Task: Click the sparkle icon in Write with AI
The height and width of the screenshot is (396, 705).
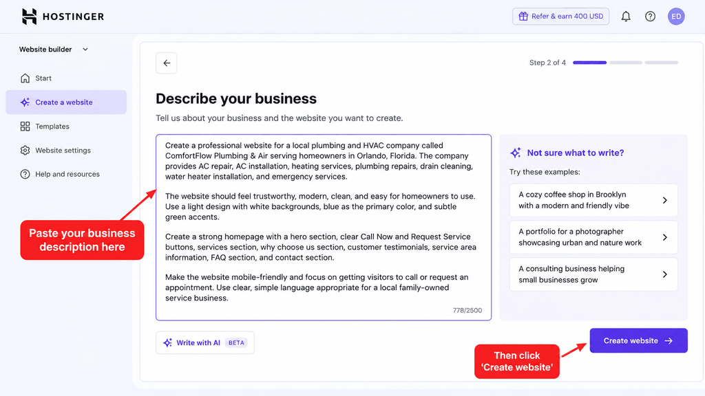Action: pyautogui.click(x=168, y=342)
